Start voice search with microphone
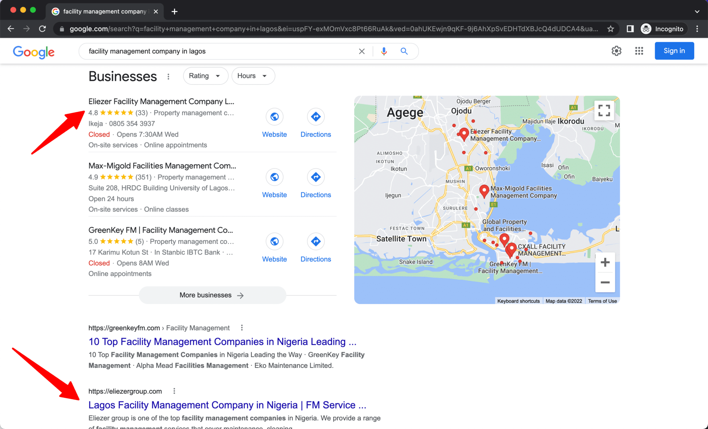This screenshot has width=708, height=429. (384, 51)
